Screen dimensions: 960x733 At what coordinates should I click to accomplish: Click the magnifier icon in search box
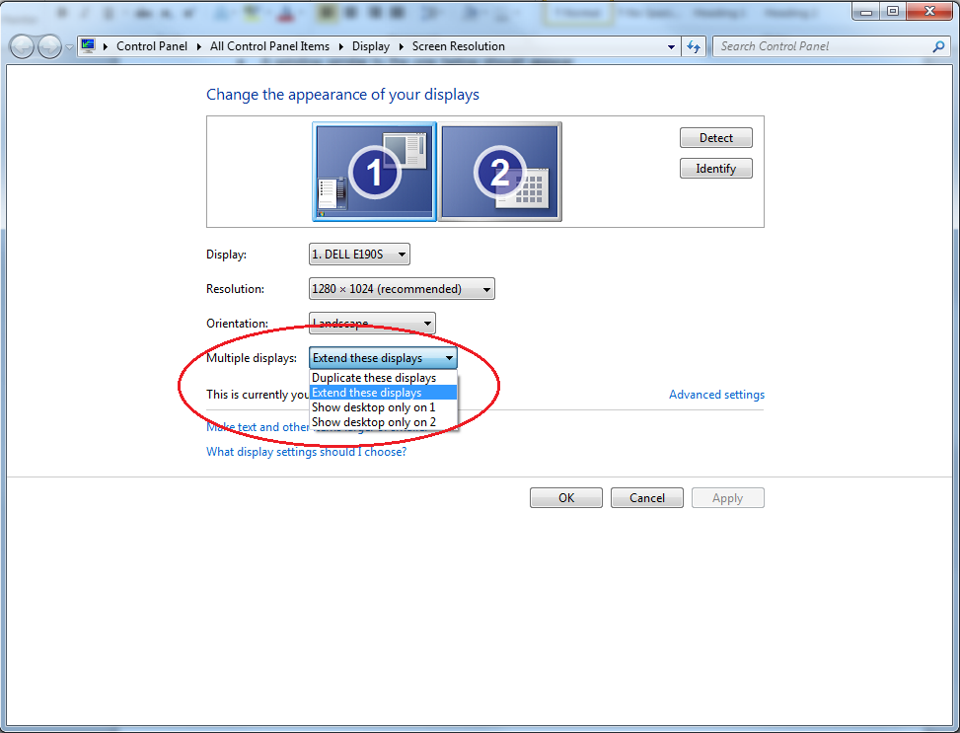(938, 46)
